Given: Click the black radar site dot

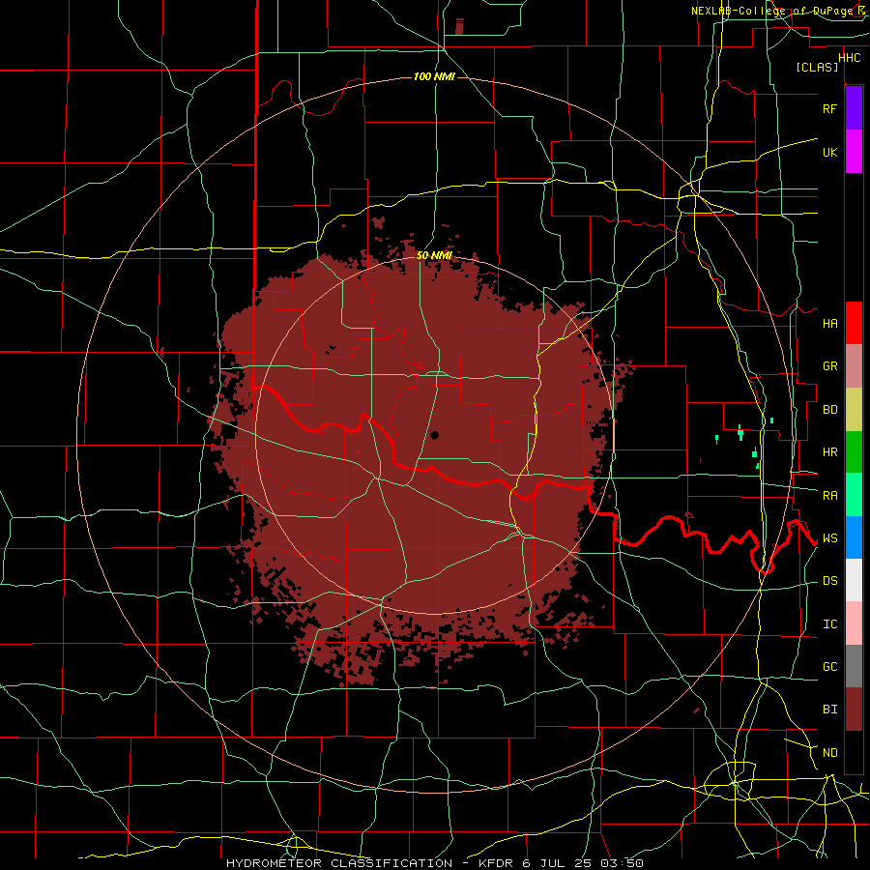Looking at the screenshot, I should click(x=434, y=435).
